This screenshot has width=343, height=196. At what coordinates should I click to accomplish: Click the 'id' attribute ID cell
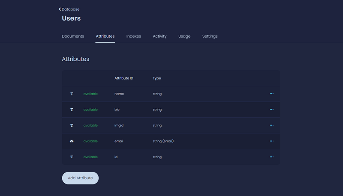point(116,157)
